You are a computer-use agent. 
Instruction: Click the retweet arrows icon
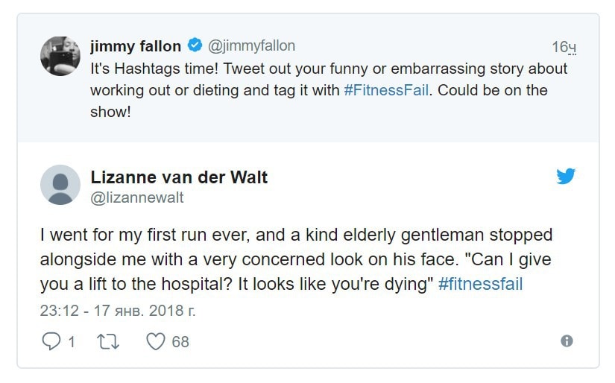pyautogui.click(x=108, y=341)
